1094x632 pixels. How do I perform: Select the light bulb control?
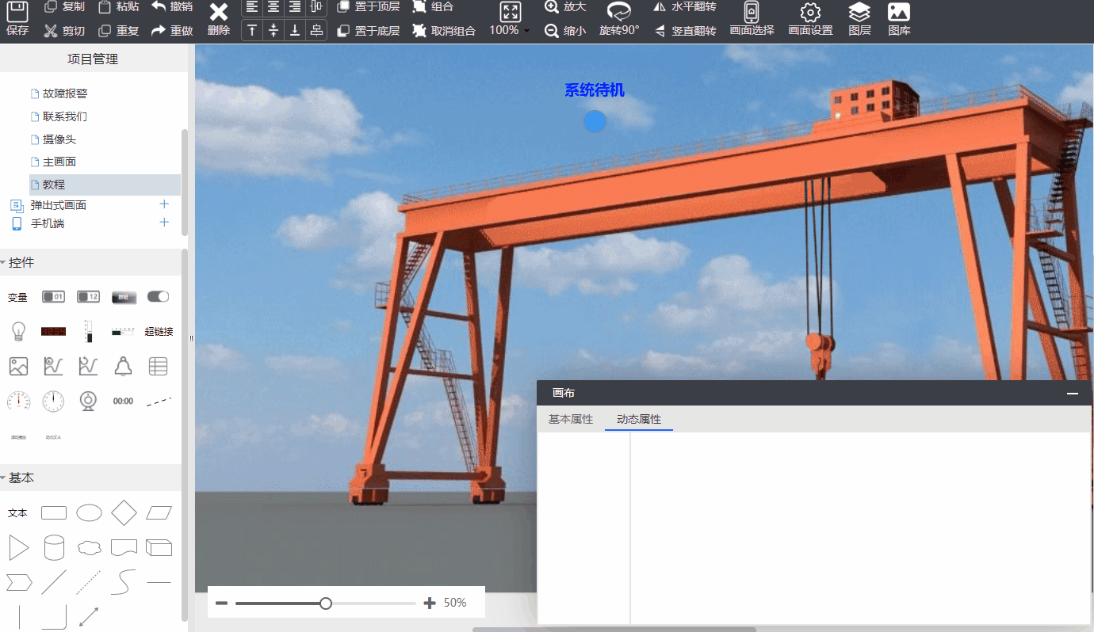click(x=18, y=331)
